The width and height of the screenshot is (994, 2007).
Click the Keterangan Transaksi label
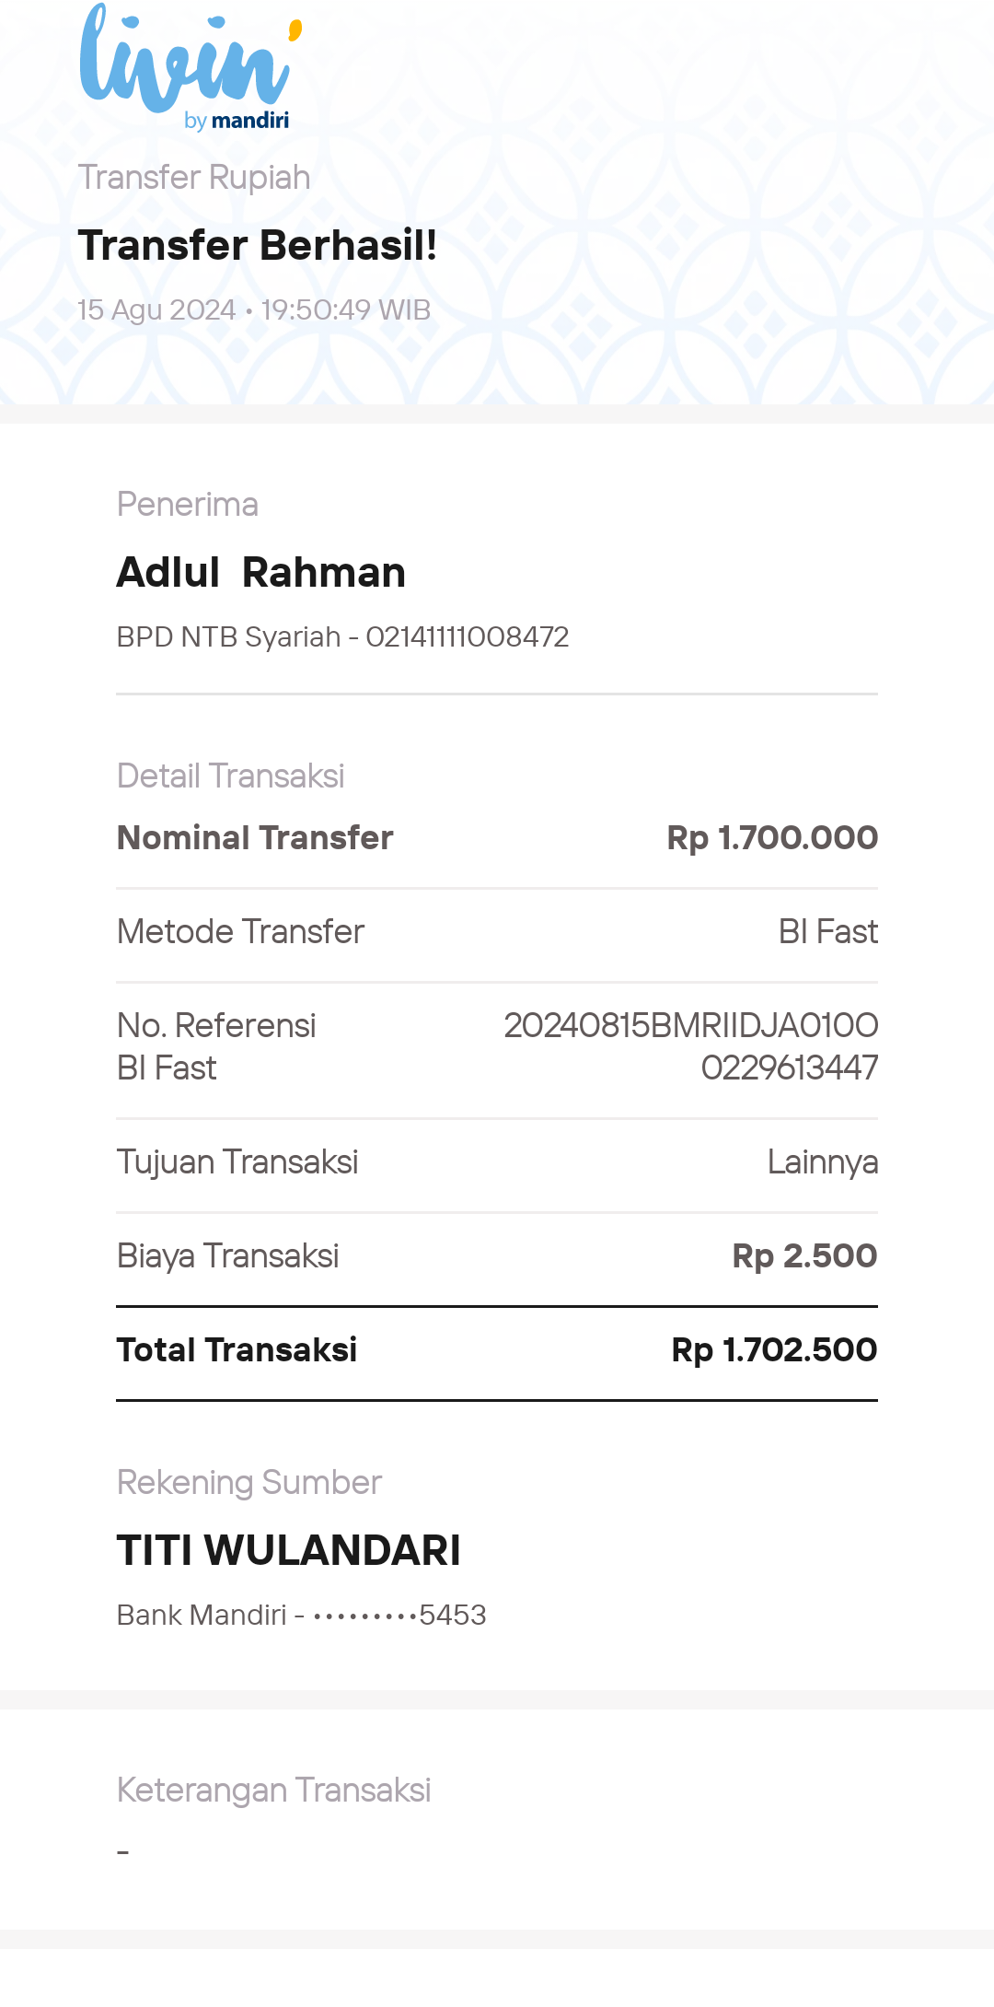(x=273, y=1791)
